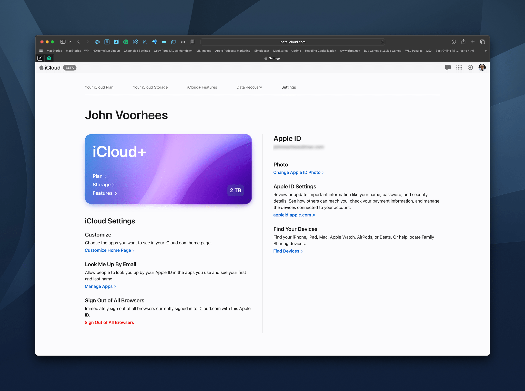Click the Safari tab overview icon

click(x=483, y=42)
